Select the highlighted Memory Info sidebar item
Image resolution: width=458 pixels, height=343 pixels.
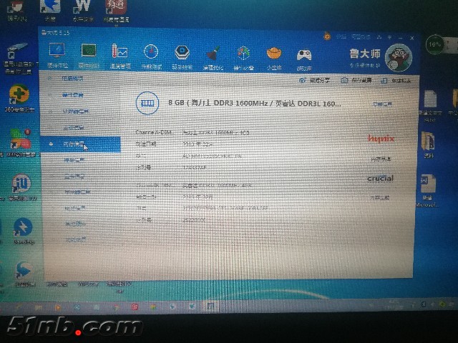click(x=76, y=144)
